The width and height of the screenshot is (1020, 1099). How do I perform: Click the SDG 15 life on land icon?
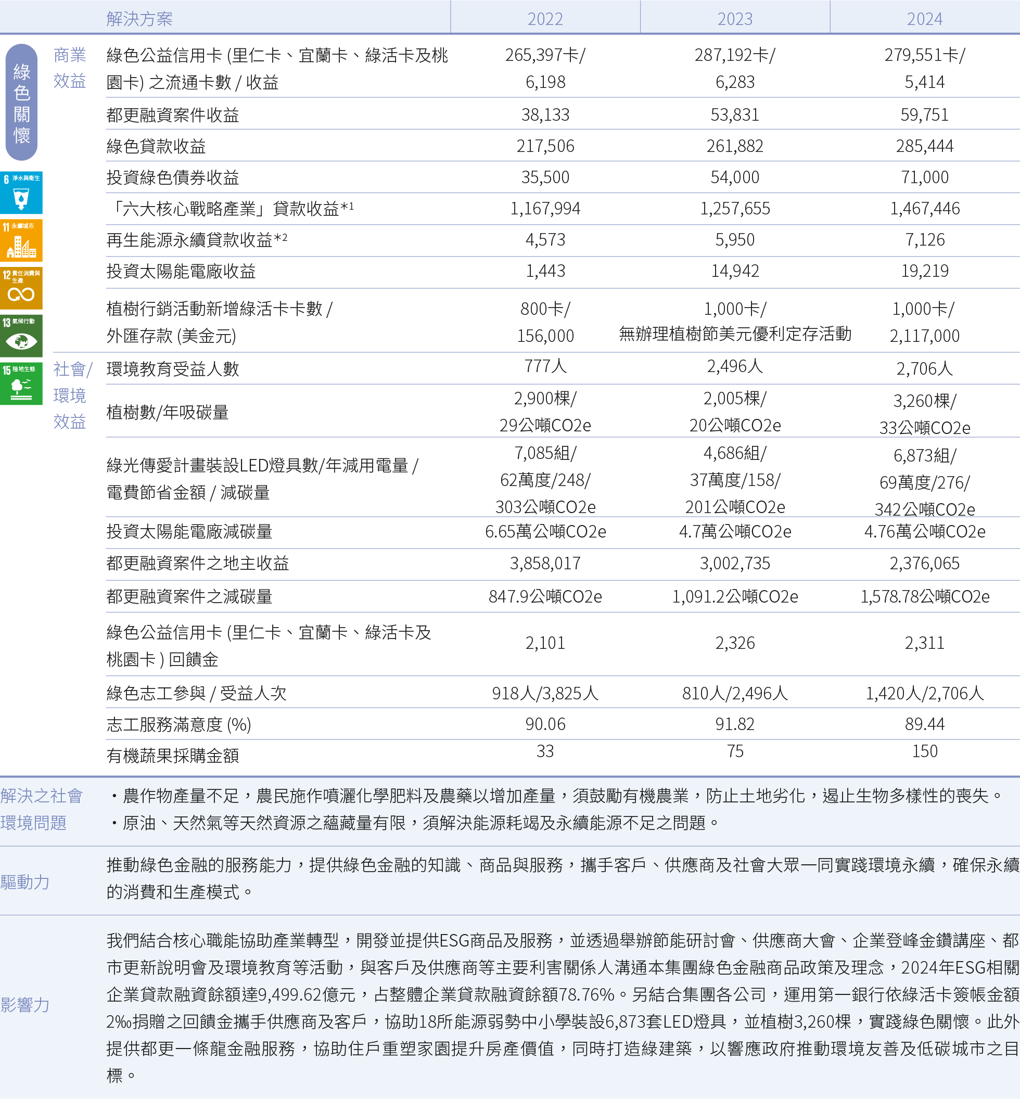click(21, 384)
